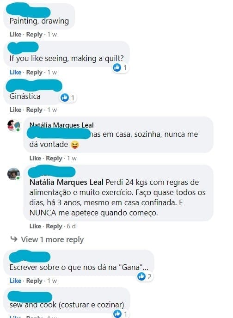233x318 pixels.
Task: Click the like reaction icon on quilt comment
Action: pyautogui.click(x=117, y=67)
